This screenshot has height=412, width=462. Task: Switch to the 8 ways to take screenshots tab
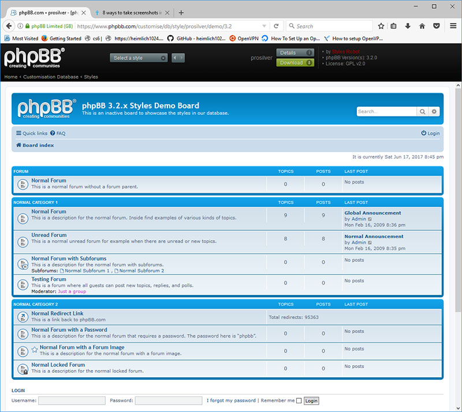tap(132, 13)
